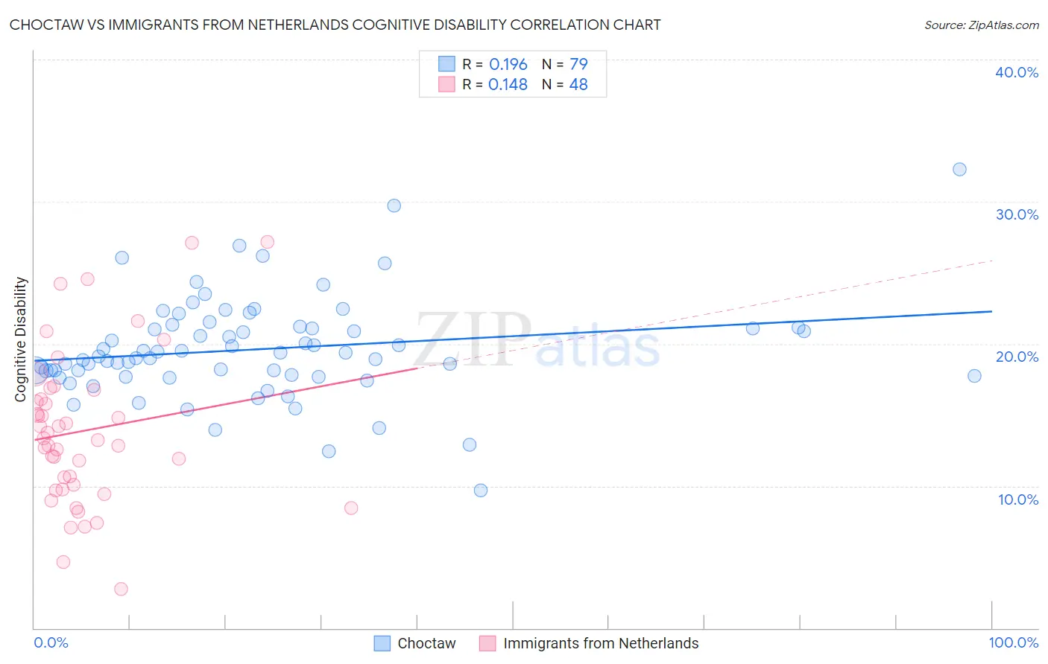Screen dimensions: 1048x664
Task: Select the Immigrants from Netherlands legend label
Action: (601, 643)
